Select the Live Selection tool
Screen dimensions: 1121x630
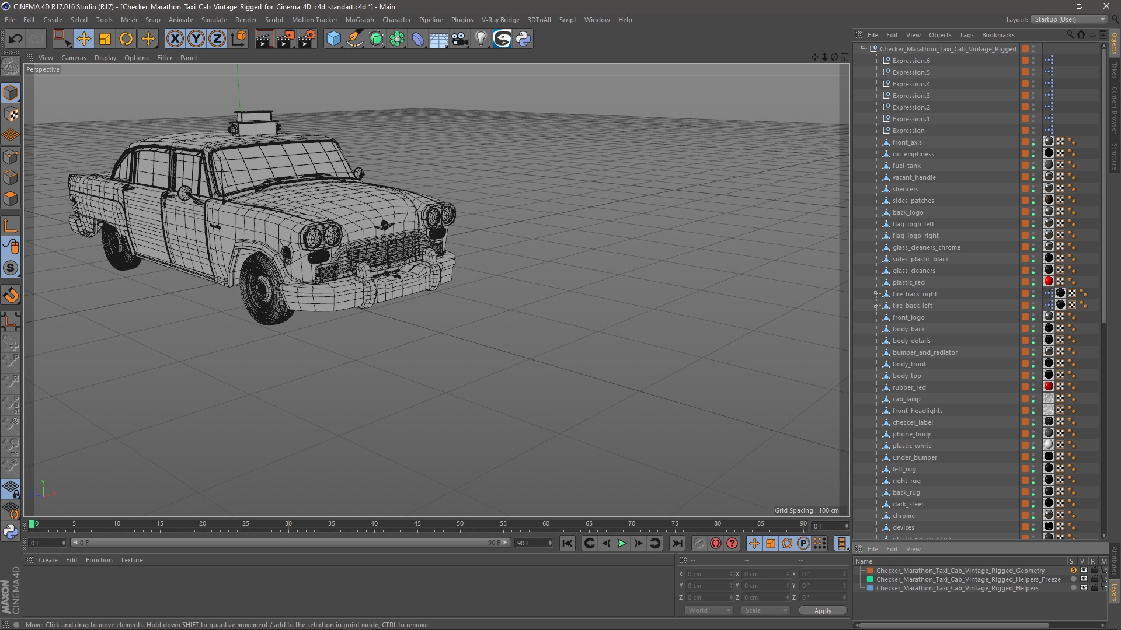click(61, 39)
